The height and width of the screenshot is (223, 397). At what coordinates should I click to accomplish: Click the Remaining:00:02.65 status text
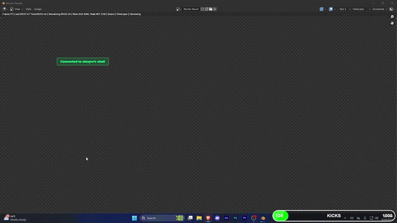[60, 14]
